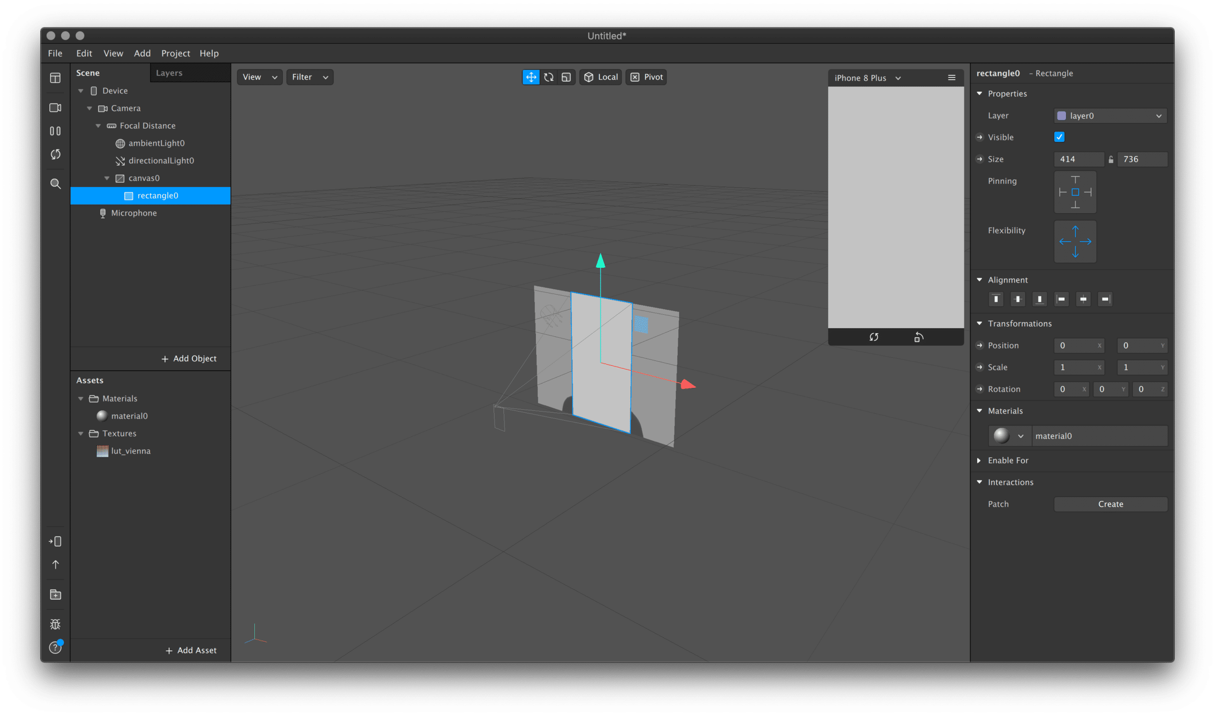This screenshot has height=716, width=1215.
Task: Click the arrow beside Position property
Action: point(979,346)
